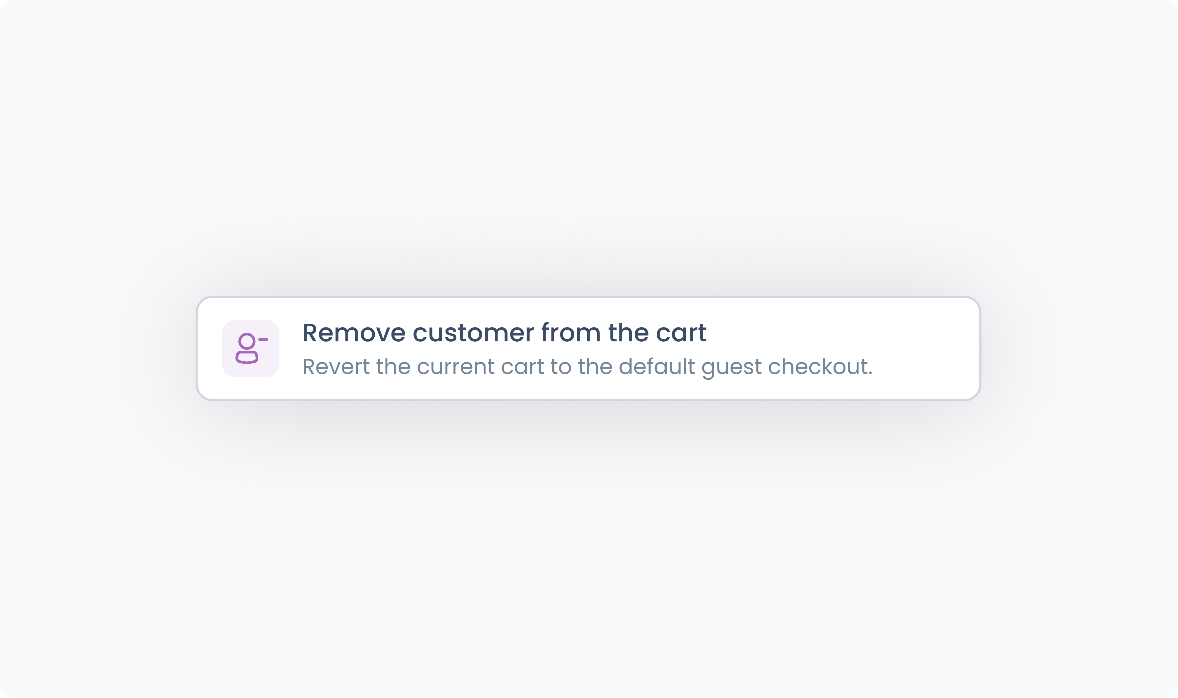Screen dimensions: 1178x698
Task: Activate the remove customer action card
Action: click(588, 348)
